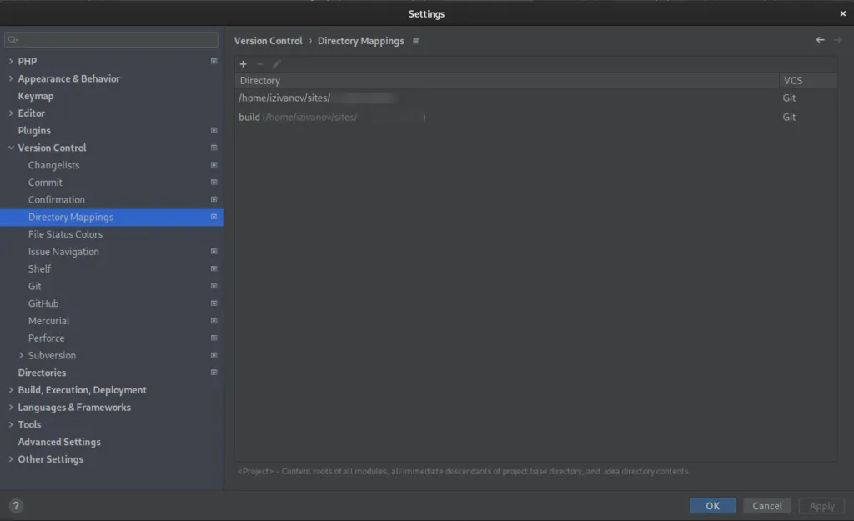Edit the mapping via the pencil icon
Viewport: 854px width, 521px height.
pyautogui.click(x=276, y=64)
